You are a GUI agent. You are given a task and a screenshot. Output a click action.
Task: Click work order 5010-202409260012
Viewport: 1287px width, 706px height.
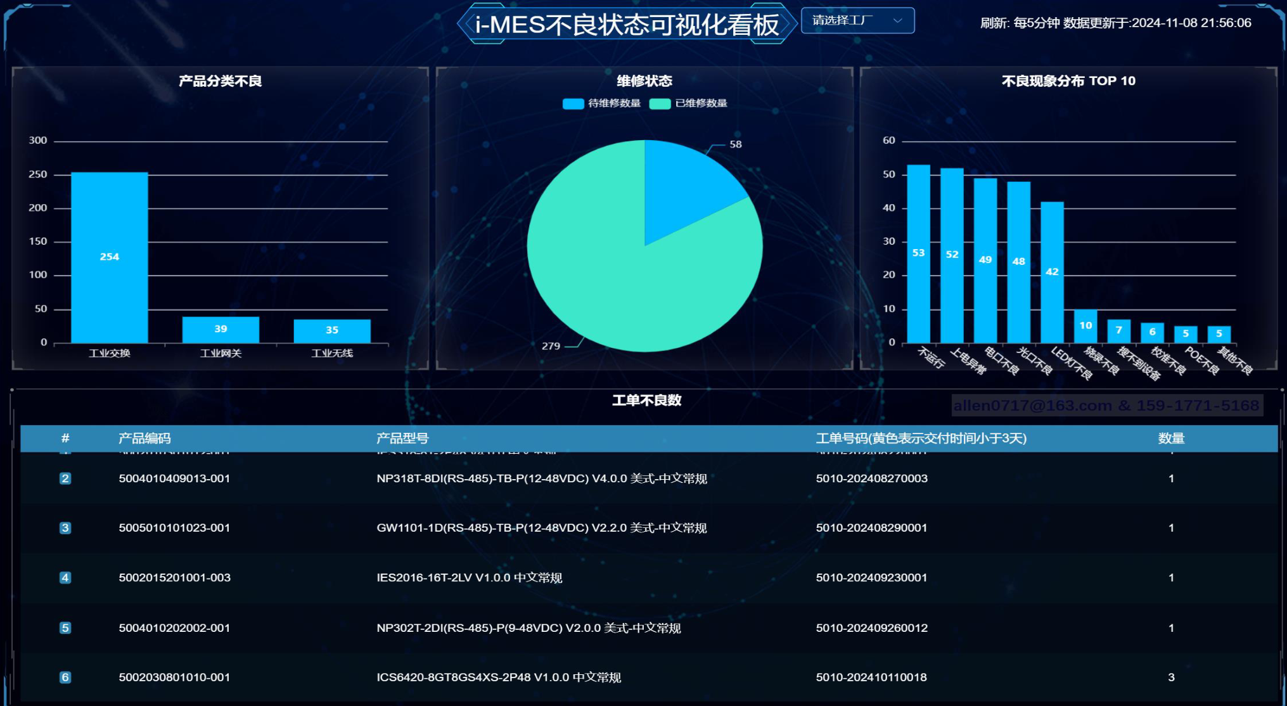point(871,628)
